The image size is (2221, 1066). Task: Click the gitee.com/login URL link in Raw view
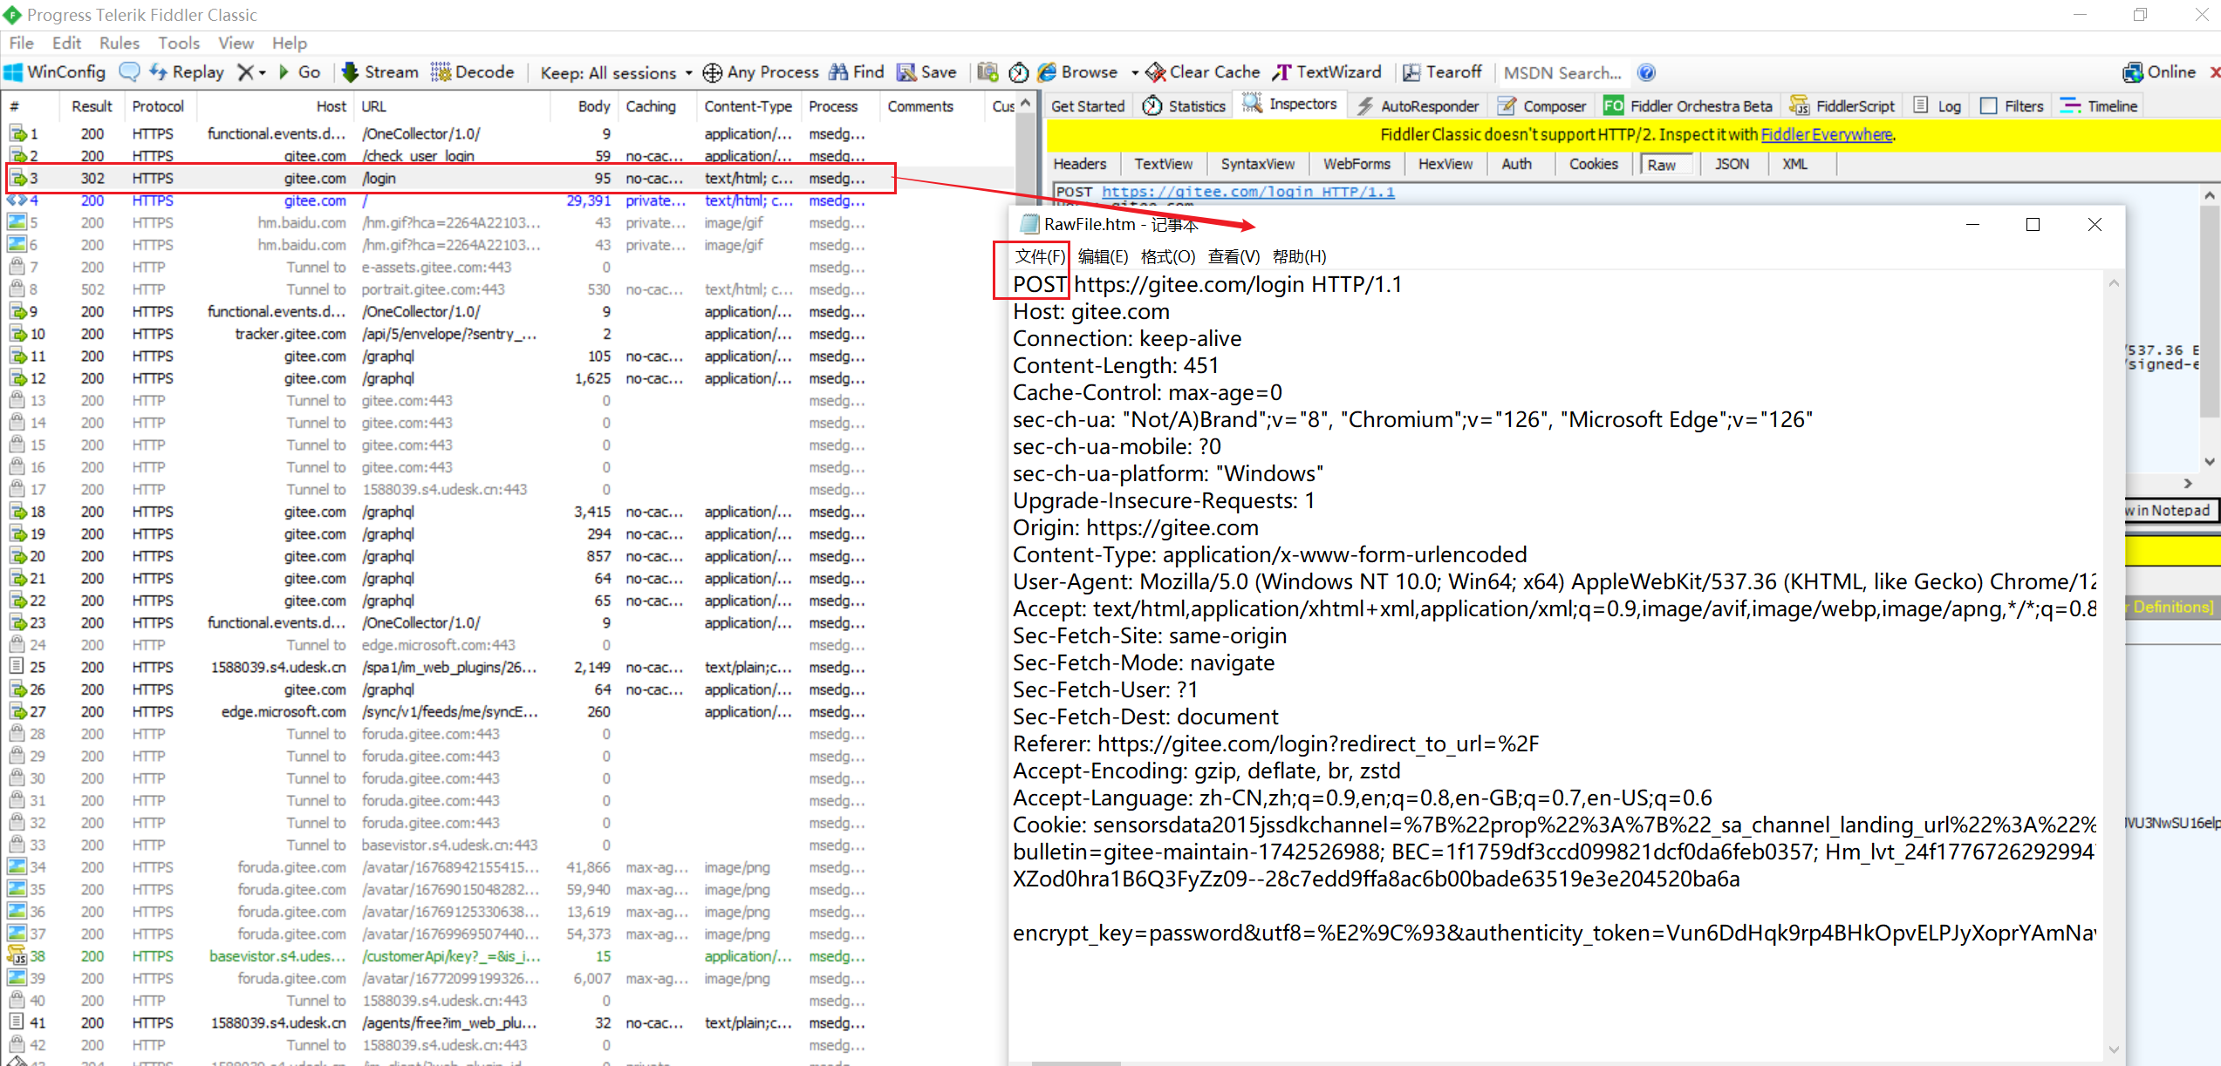pos(1248,192)
